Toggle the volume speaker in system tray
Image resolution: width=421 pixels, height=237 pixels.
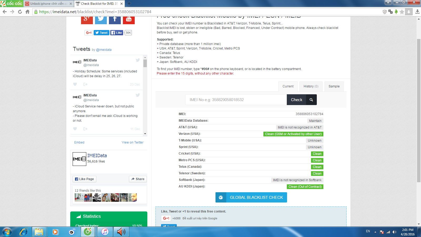click(394, 232)
